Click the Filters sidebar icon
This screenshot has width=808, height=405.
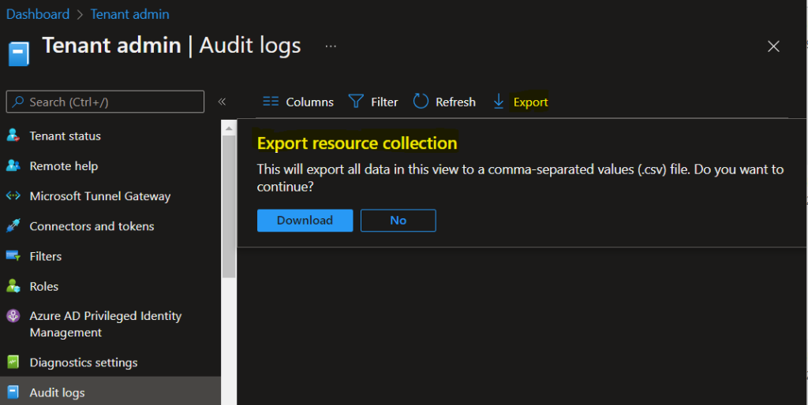13,256
